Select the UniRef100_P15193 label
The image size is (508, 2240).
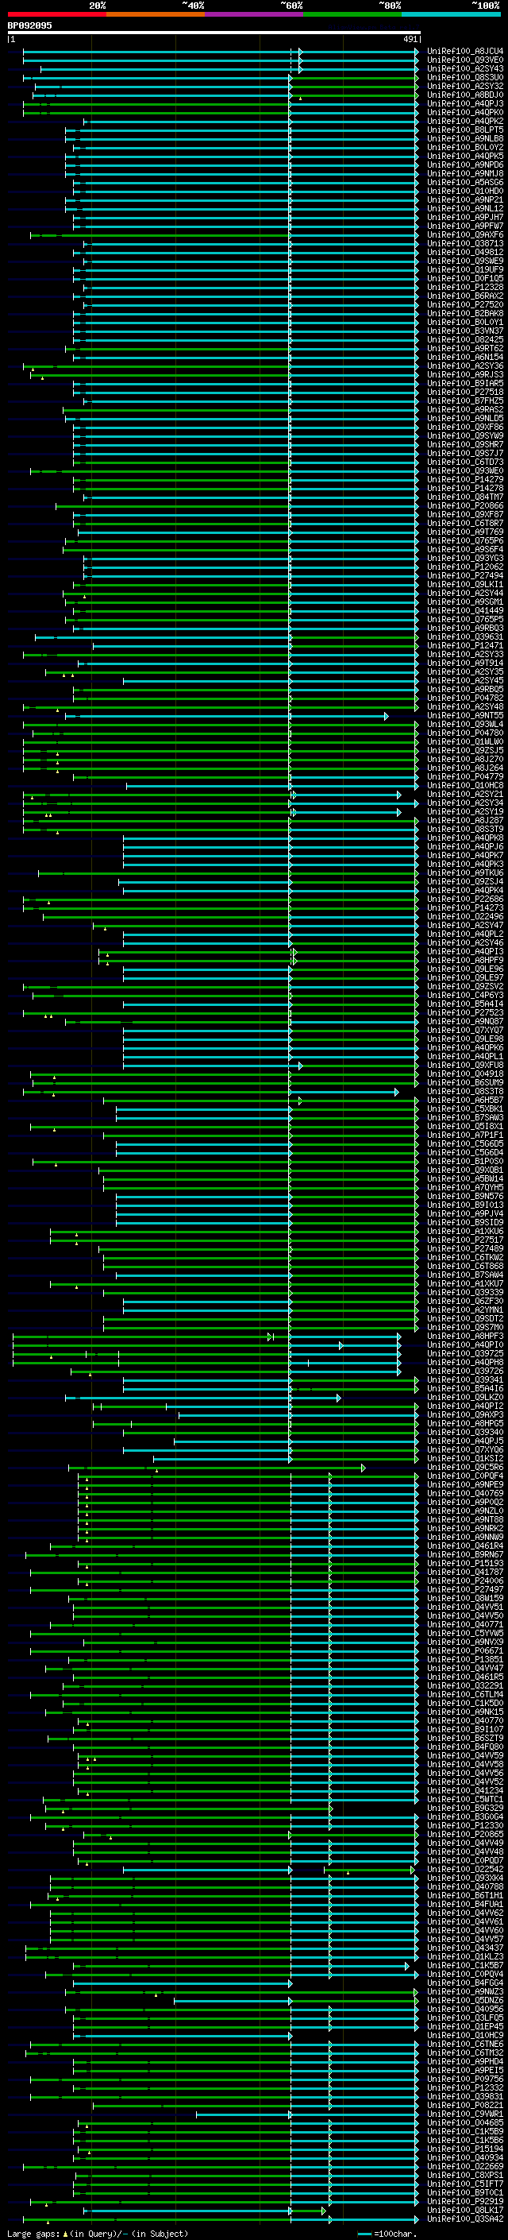pos(465,1564)
